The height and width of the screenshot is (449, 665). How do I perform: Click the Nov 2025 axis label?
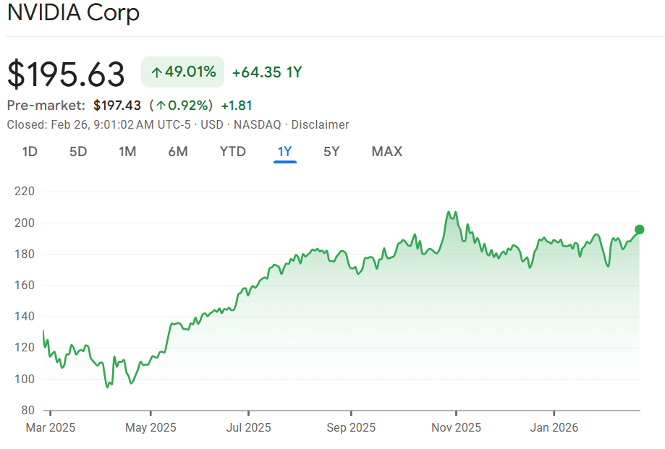[x=456, y=428]
